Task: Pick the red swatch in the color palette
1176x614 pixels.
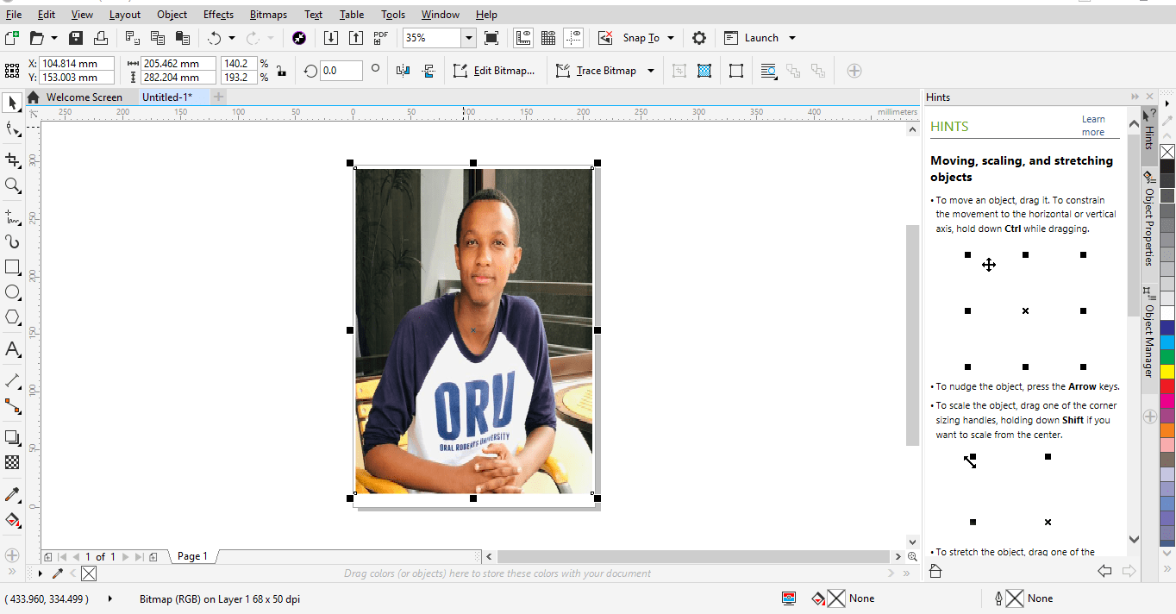Action: coord(1167,385)
